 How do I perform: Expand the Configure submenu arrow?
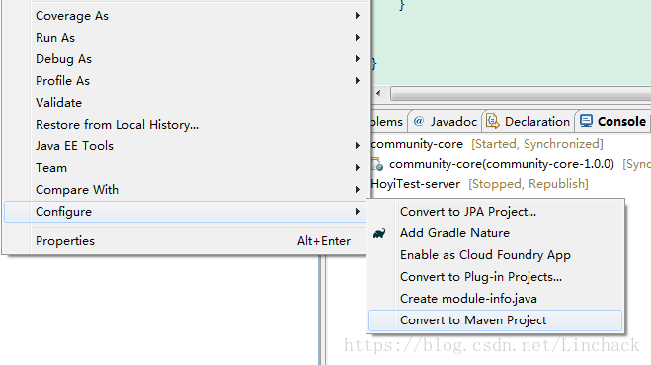pyautogui.click(x=357, y=212)
